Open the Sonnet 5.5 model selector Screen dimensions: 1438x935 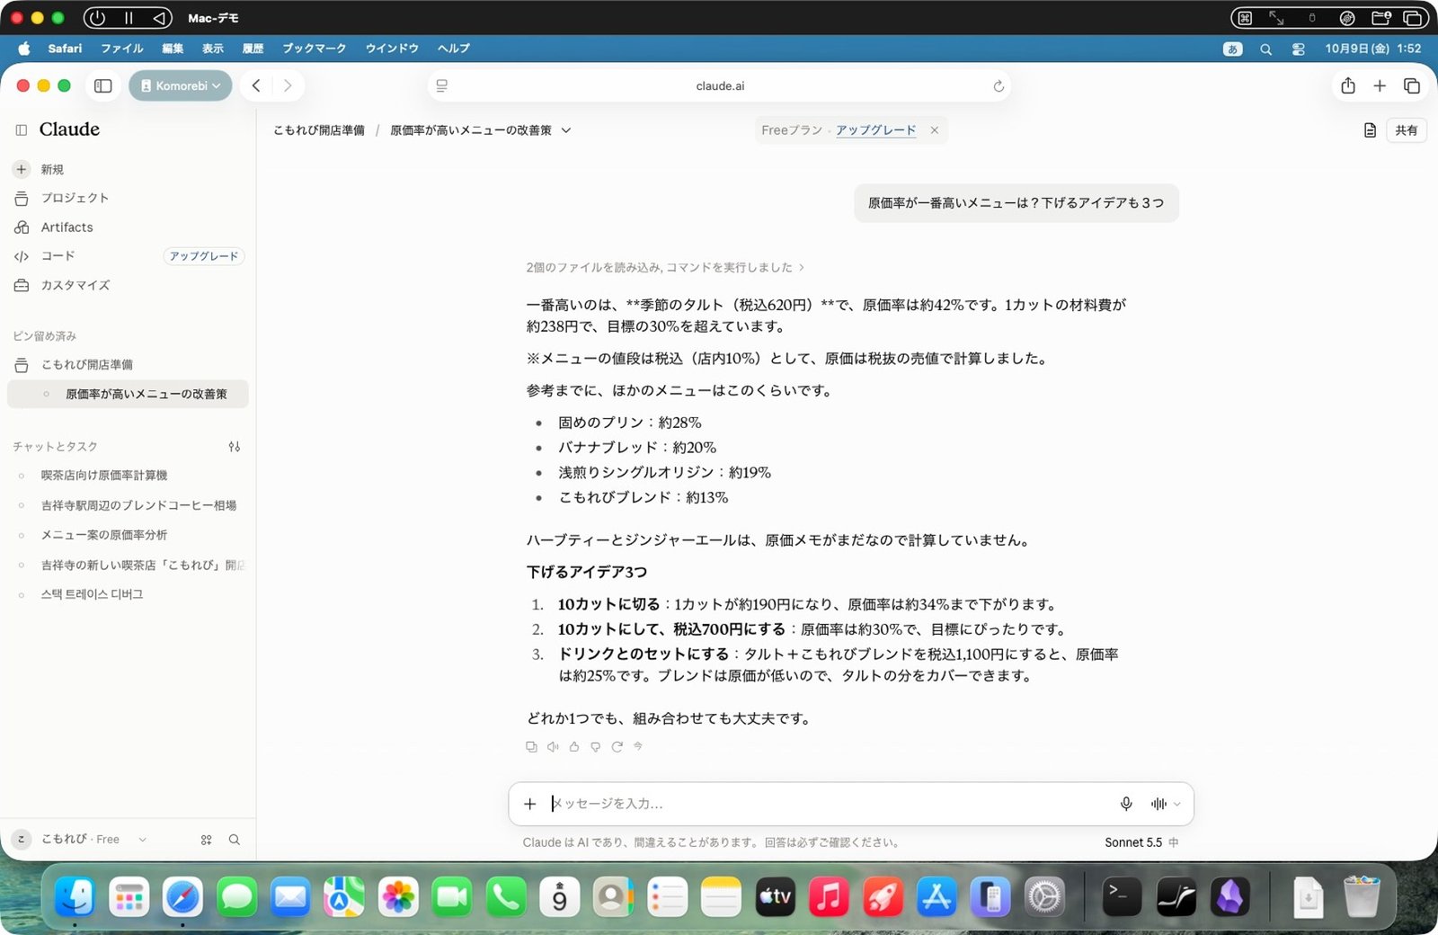click(x=1141, y=842)
